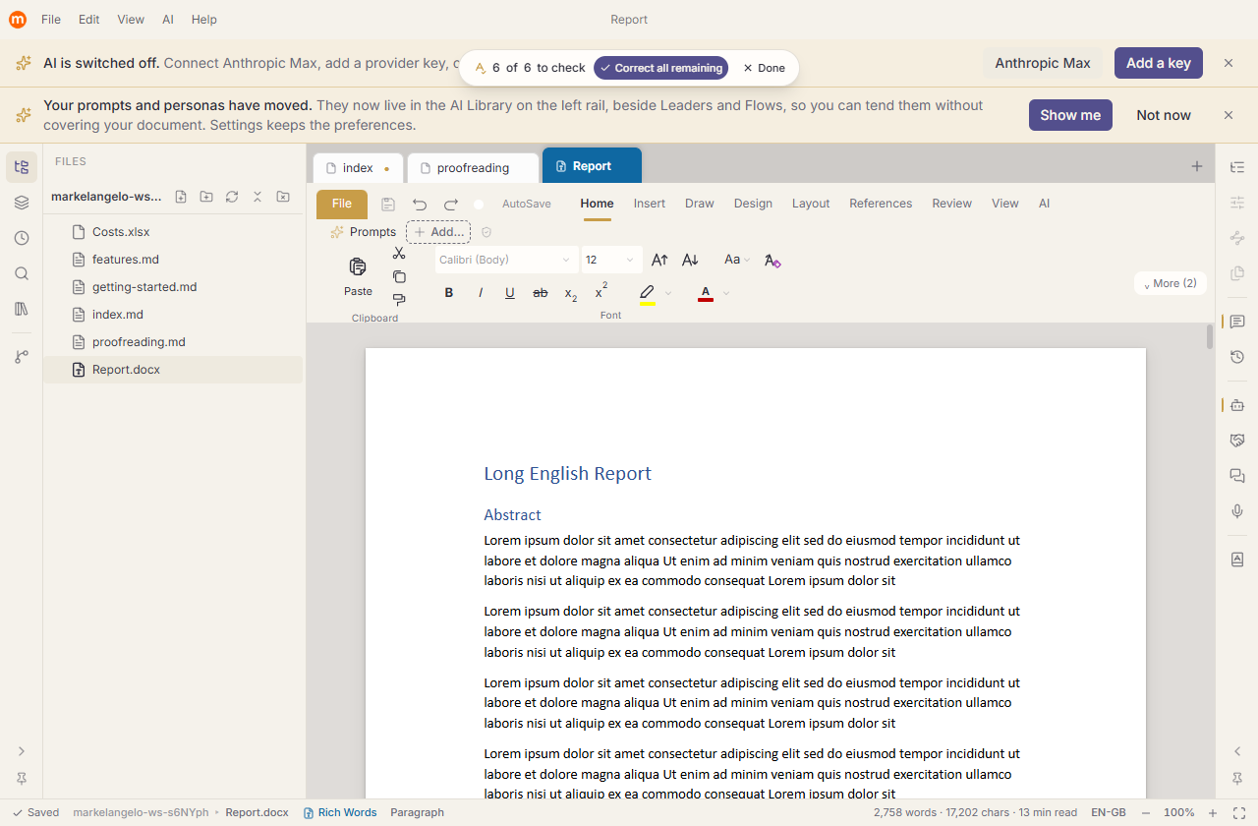Open the chat bubbles panel
The image size is (1258, 826).
tap(1237, 475)
